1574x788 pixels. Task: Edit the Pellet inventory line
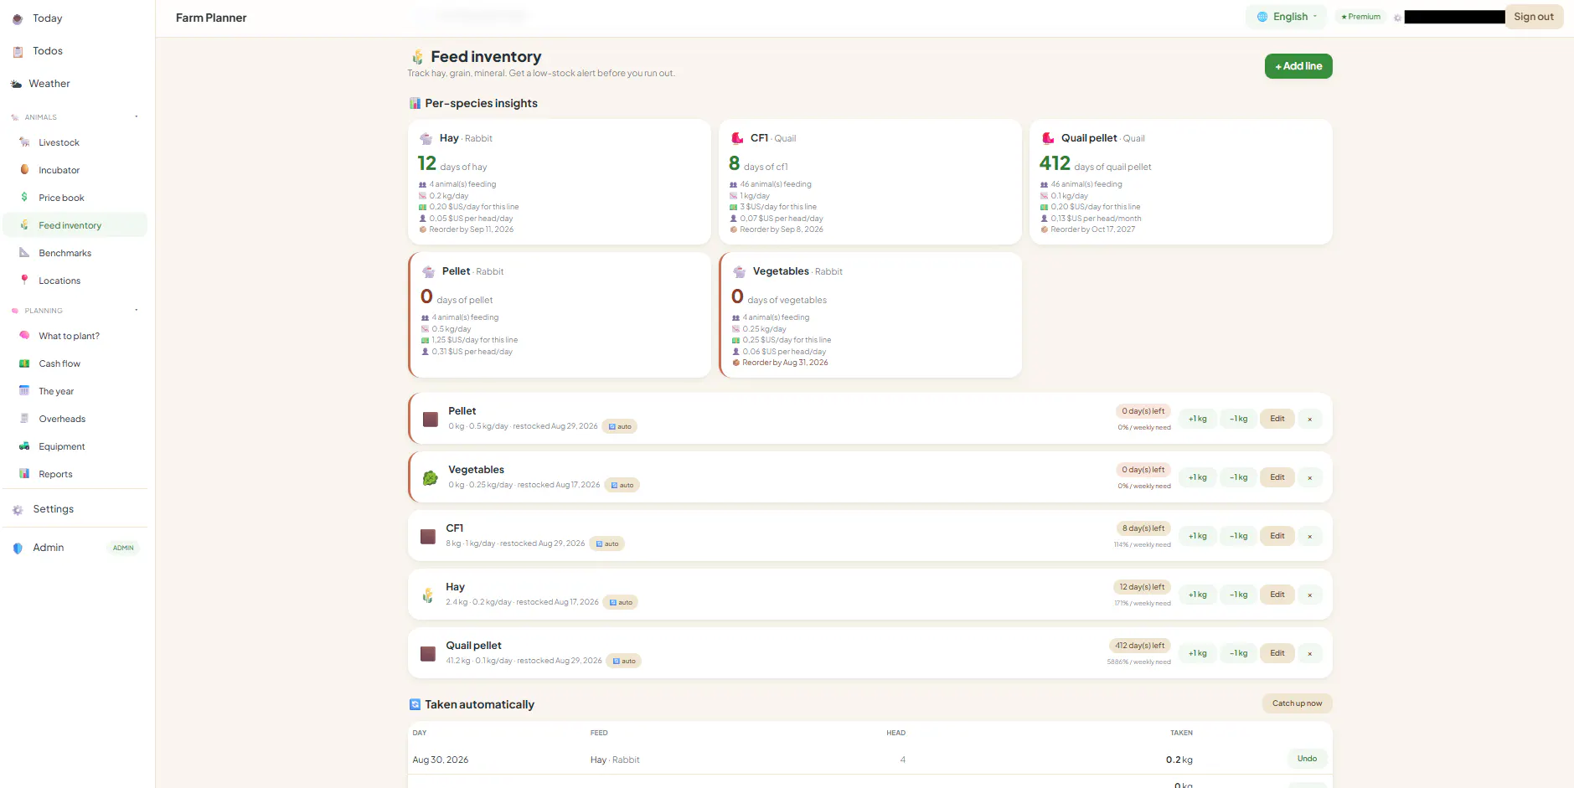click(x=1277, y=419)
